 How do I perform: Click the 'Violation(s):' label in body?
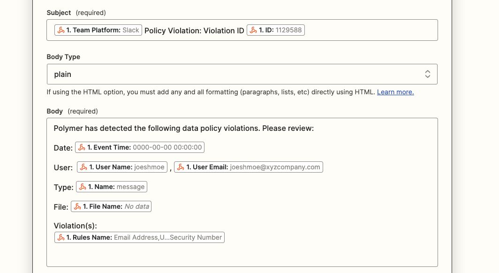click(x=76, y=226)
